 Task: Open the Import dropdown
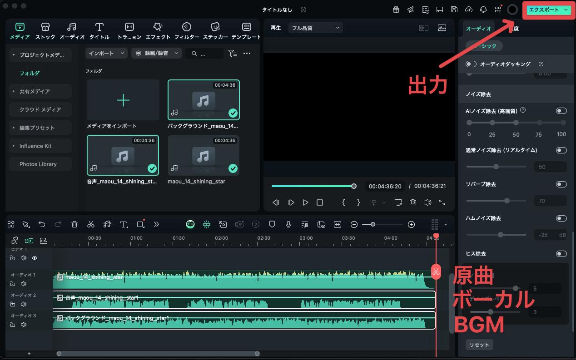click(106, 53)
